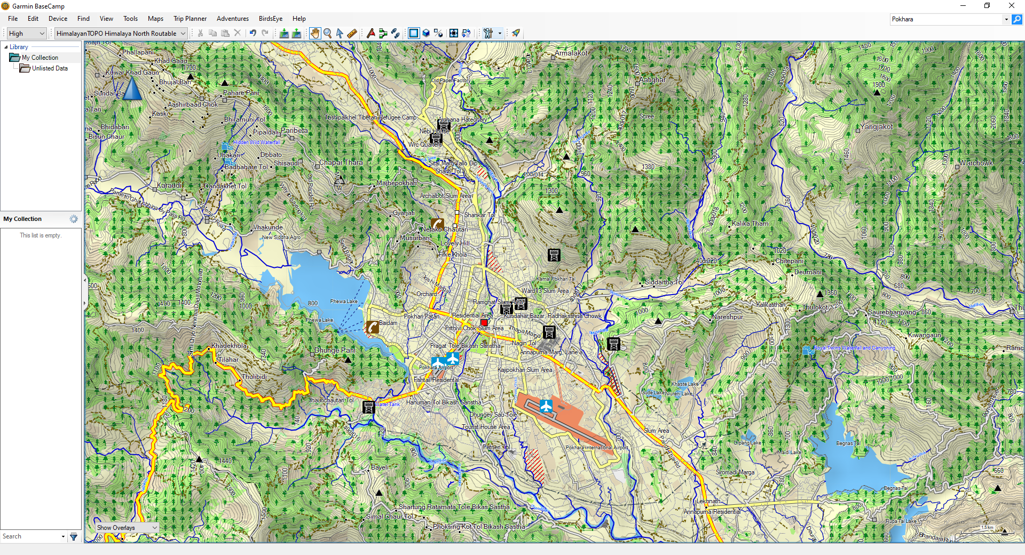Click the filter funnel icon
Image resolution: width=1025 pixels, height=555 pixels.
(74, 536)
